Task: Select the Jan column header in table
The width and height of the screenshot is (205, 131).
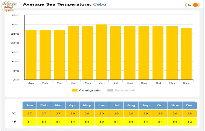Action: point(30,105)
